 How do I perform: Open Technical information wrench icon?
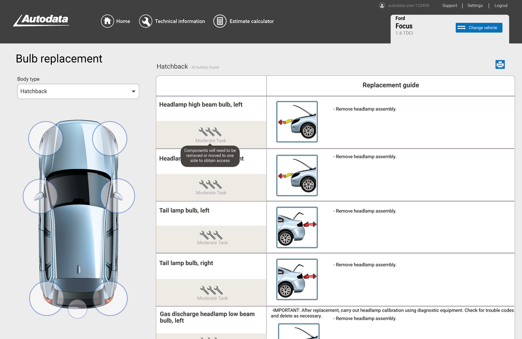146,21
